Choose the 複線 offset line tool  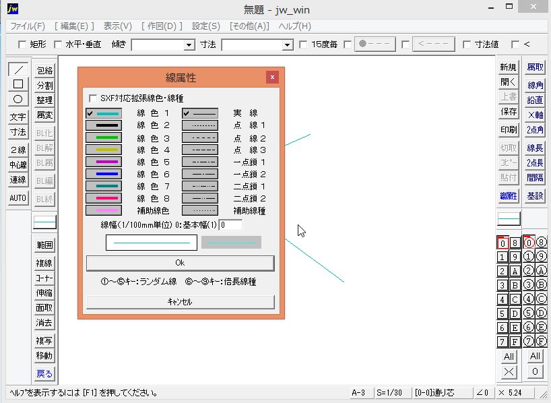click(44, 263)
